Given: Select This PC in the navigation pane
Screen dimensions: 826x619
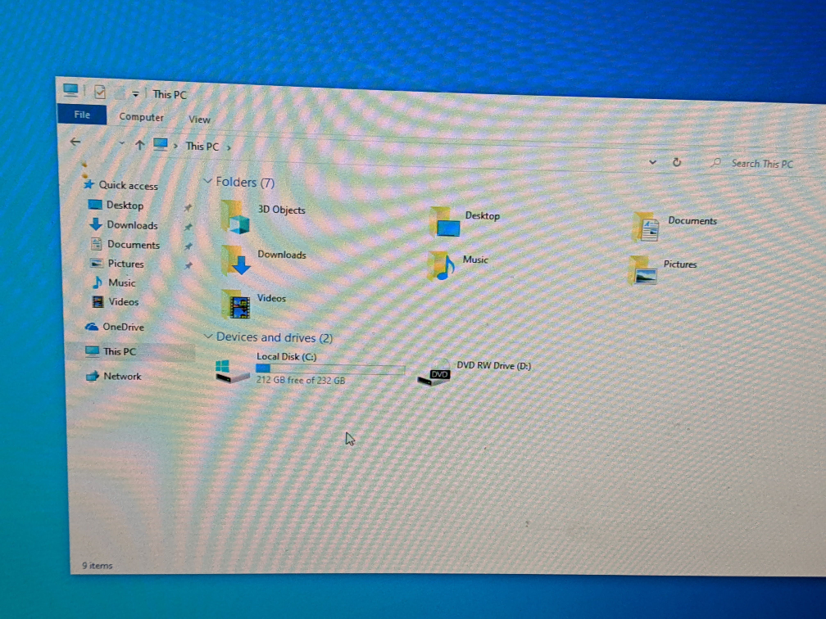Looking at the screenshot, I should (119, 351).
